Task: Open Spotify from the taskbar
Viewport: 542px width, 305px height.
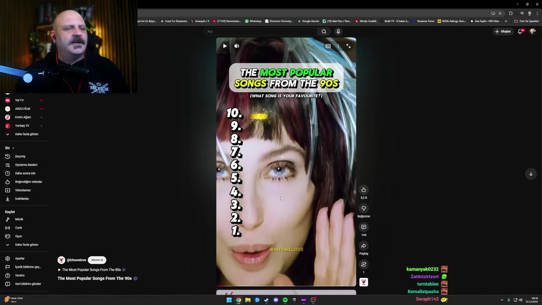Action: pyautogui.click(x=285, y=300)
